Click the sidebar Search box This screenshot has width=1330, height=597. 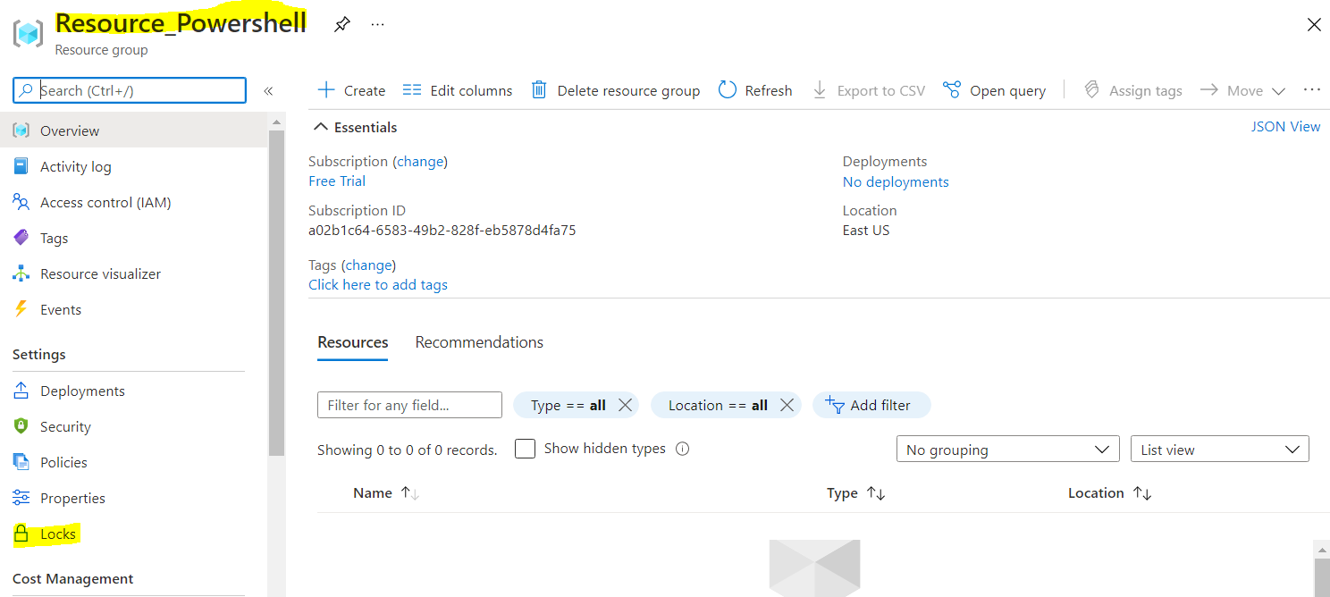[130, 90]
